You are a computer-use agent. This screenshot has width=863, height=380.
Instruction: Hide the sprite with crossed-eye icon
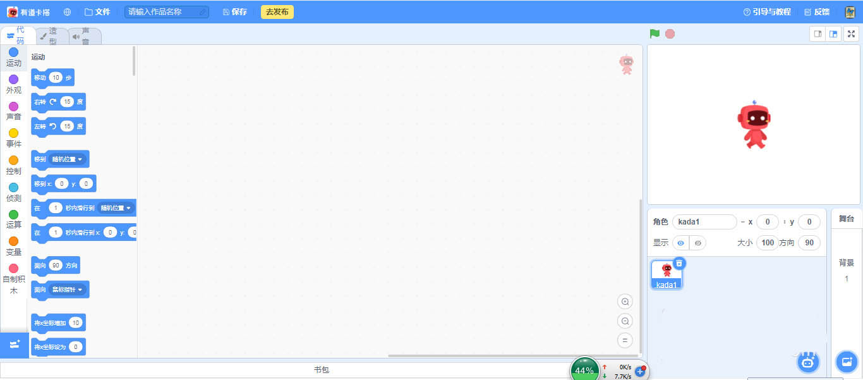point(697,243)
